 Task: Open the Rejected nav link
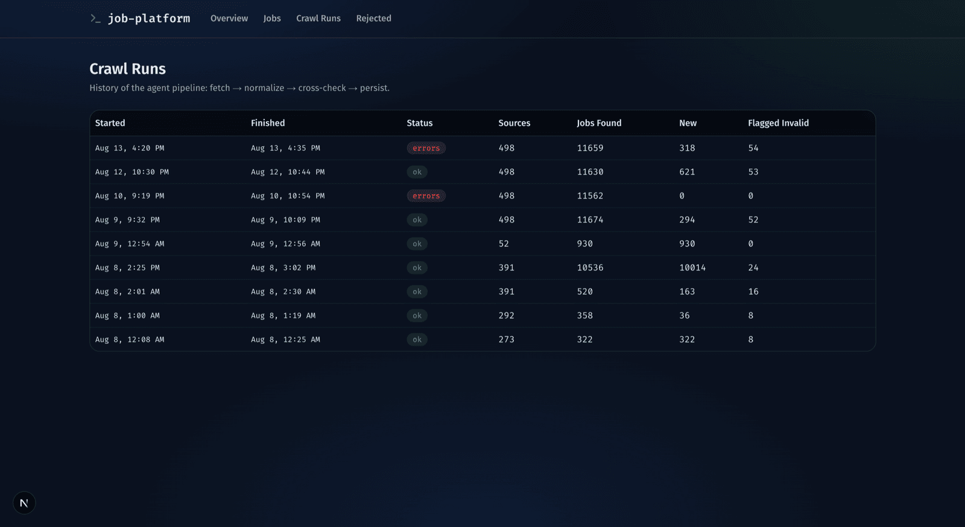pyautogui.click(x=374, y=19)
